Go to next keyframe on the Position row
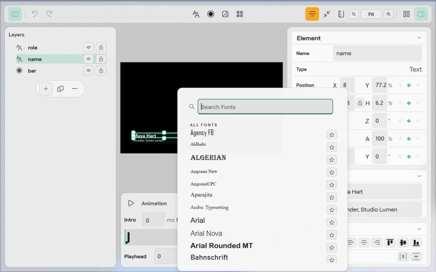The width and height of the screenshot is (436, 272). point(417,85)
